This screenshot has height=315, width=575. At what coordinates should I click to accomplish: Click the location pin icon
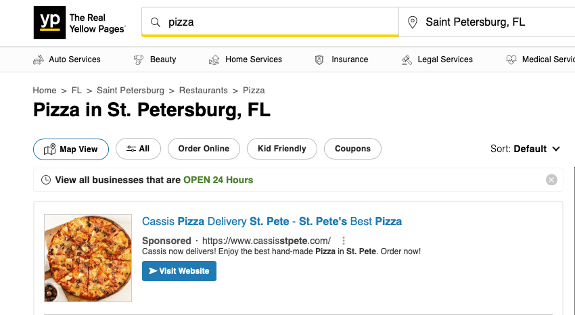pyautogui.click(x=413, y=22)
